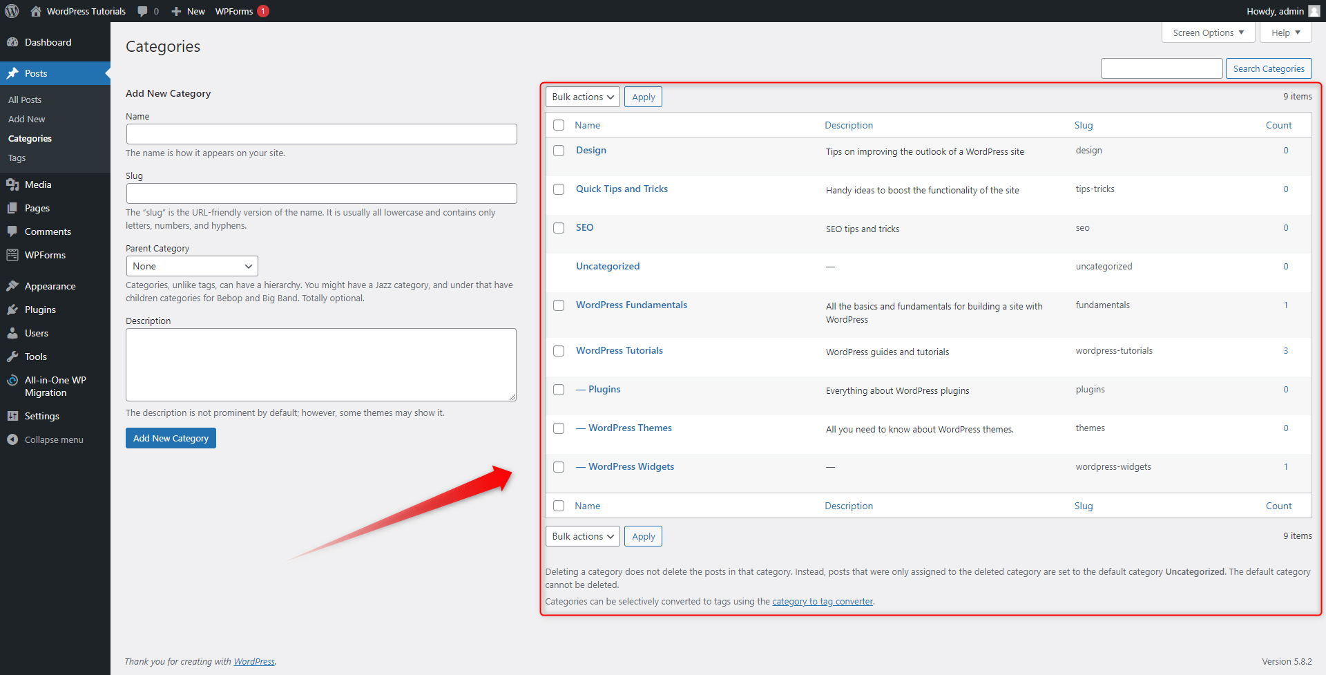Go to Tags submenu item
Screen dimensions: 1326x675
coord(17,158)
